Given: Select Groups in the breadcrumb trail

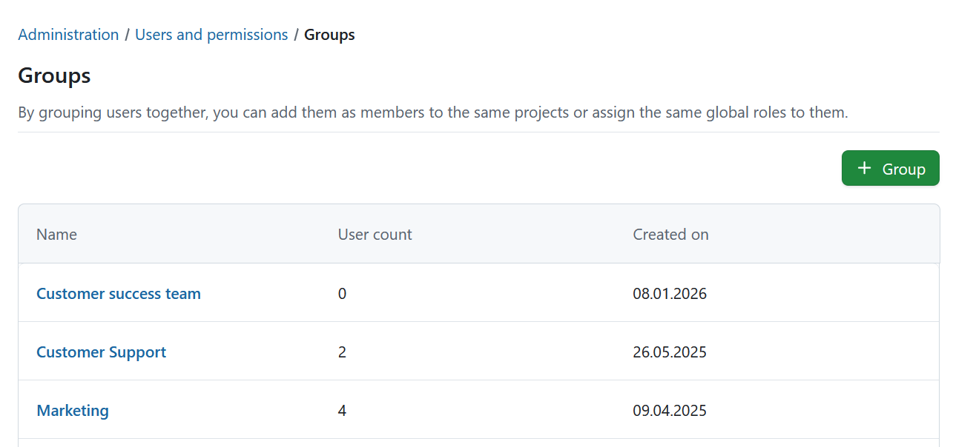Looking at the screenshot, I should click(329, 34).
